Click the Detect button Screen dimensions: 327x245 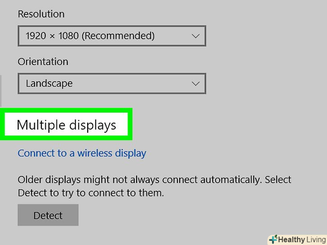coord(48,215)
